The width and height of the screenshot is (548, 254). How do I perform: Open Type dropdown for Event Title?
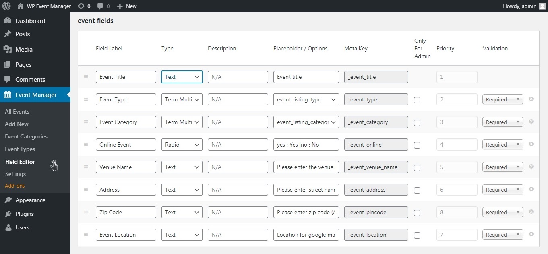182,77
